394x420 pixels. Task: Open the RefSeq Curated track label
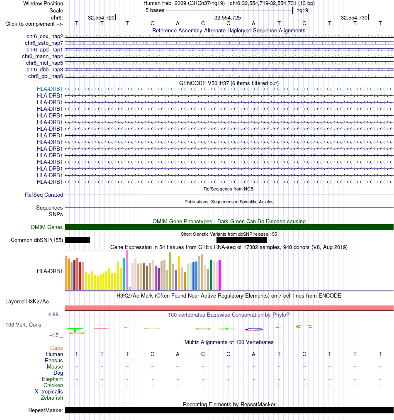coord(44,195)
